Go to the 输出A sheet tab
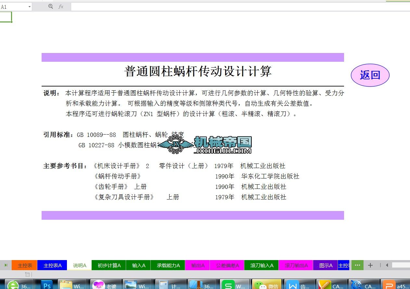This screenshot has height=289, width=410. point(198,265)
